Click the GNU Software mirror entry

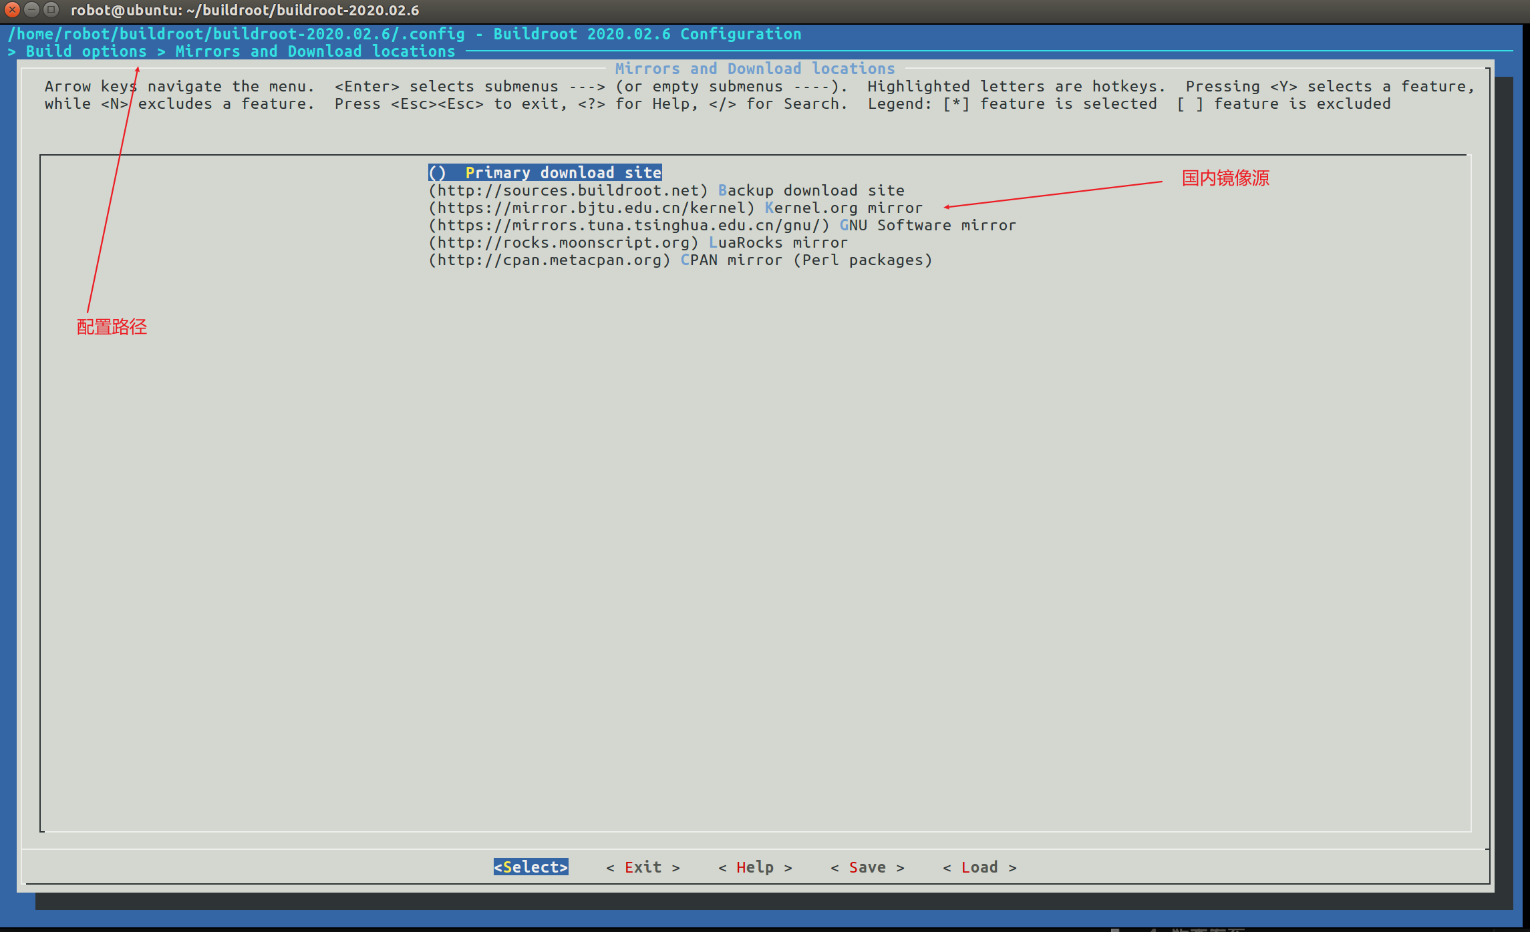(722, 225)
